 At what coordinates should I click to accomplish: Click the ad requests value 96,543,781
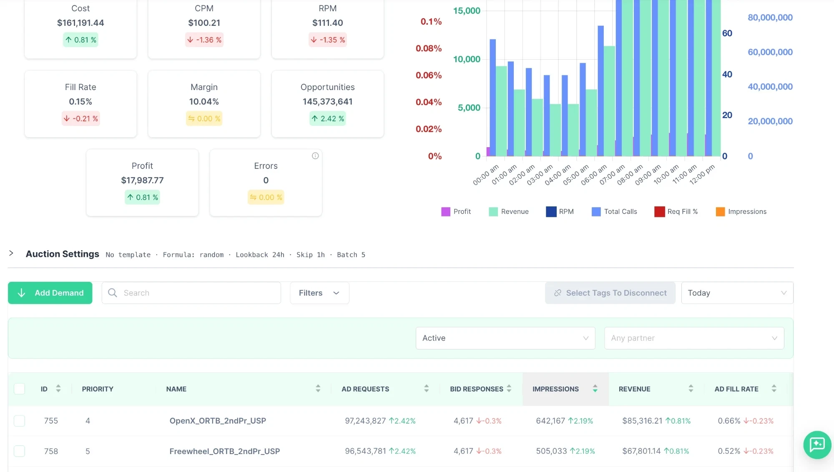[365, 451]
